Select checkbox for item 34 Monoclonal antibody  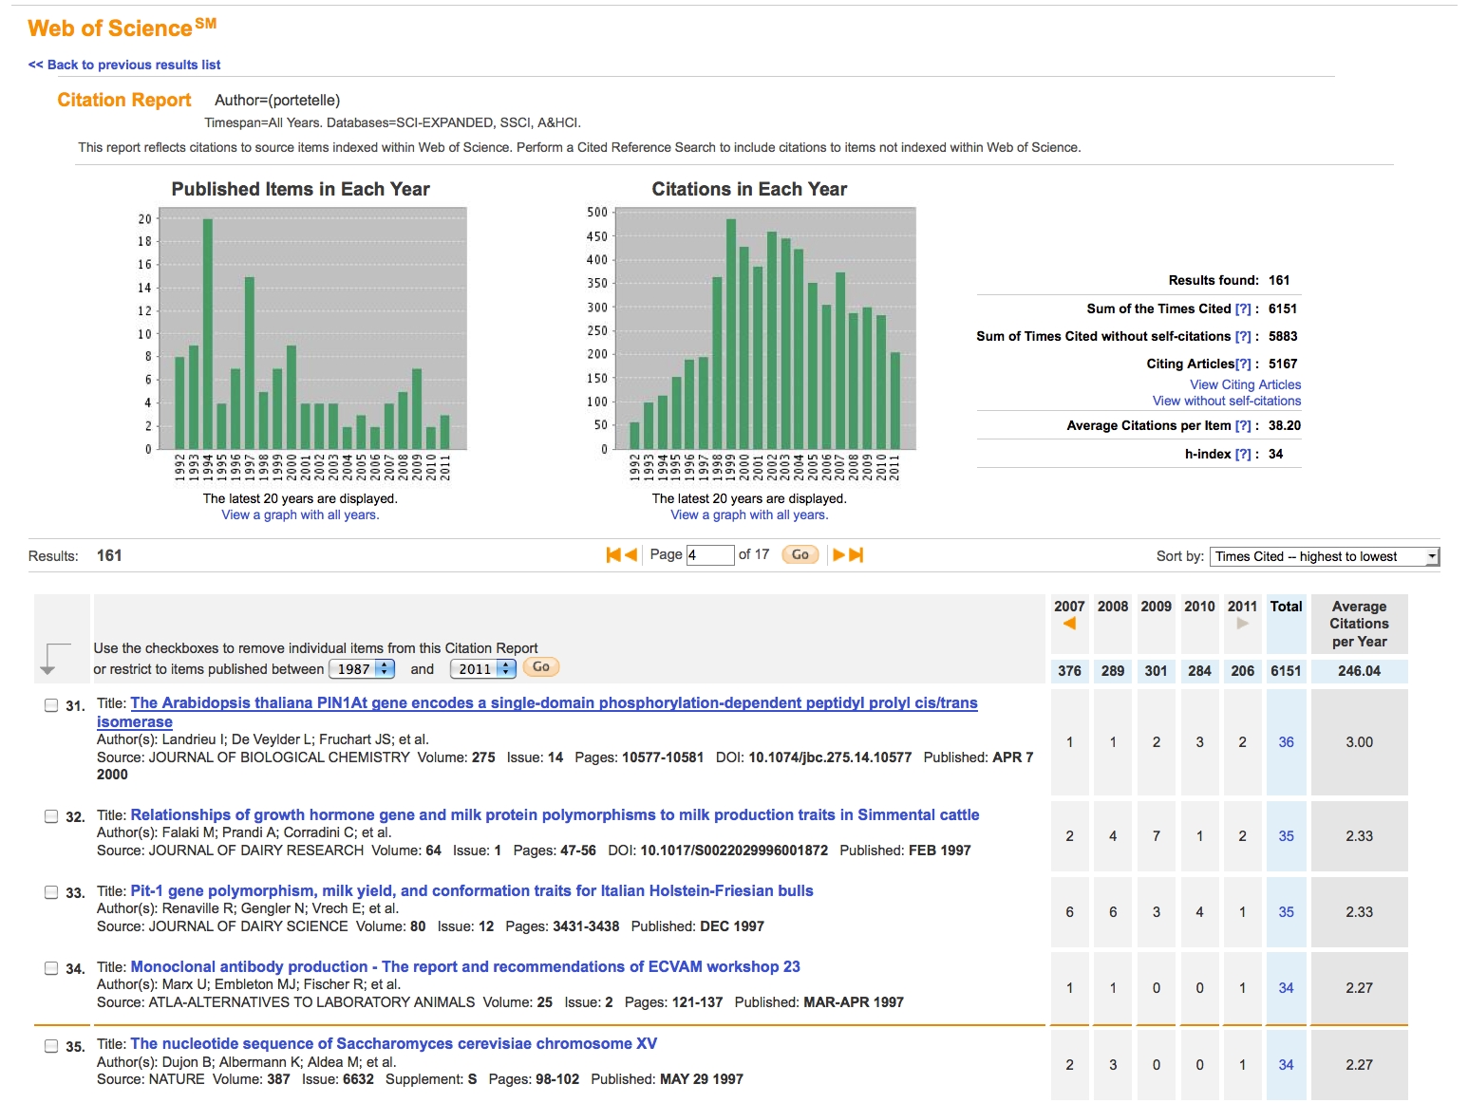tap(51, 968)
